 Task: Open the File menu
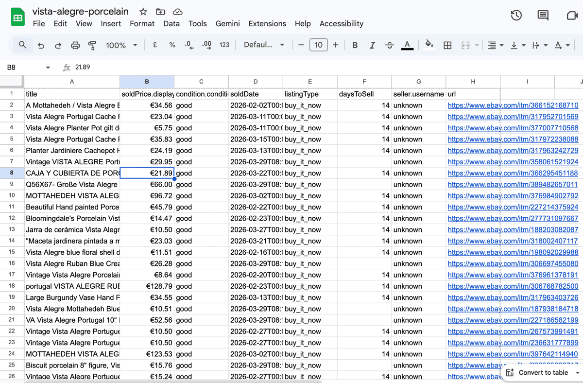tap(39, 23)
